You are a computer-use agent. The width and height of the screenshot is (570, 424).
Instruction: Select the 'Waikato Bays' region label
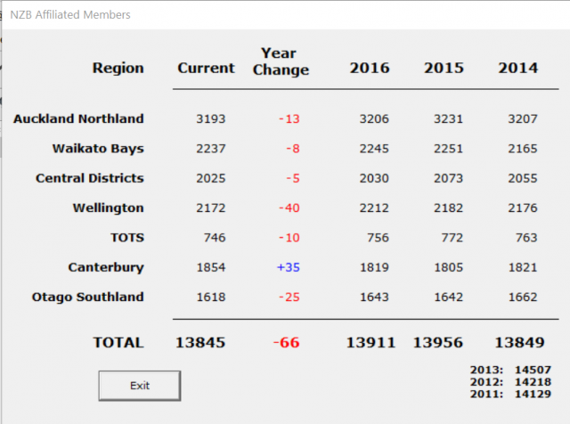[x=98, y=149]
